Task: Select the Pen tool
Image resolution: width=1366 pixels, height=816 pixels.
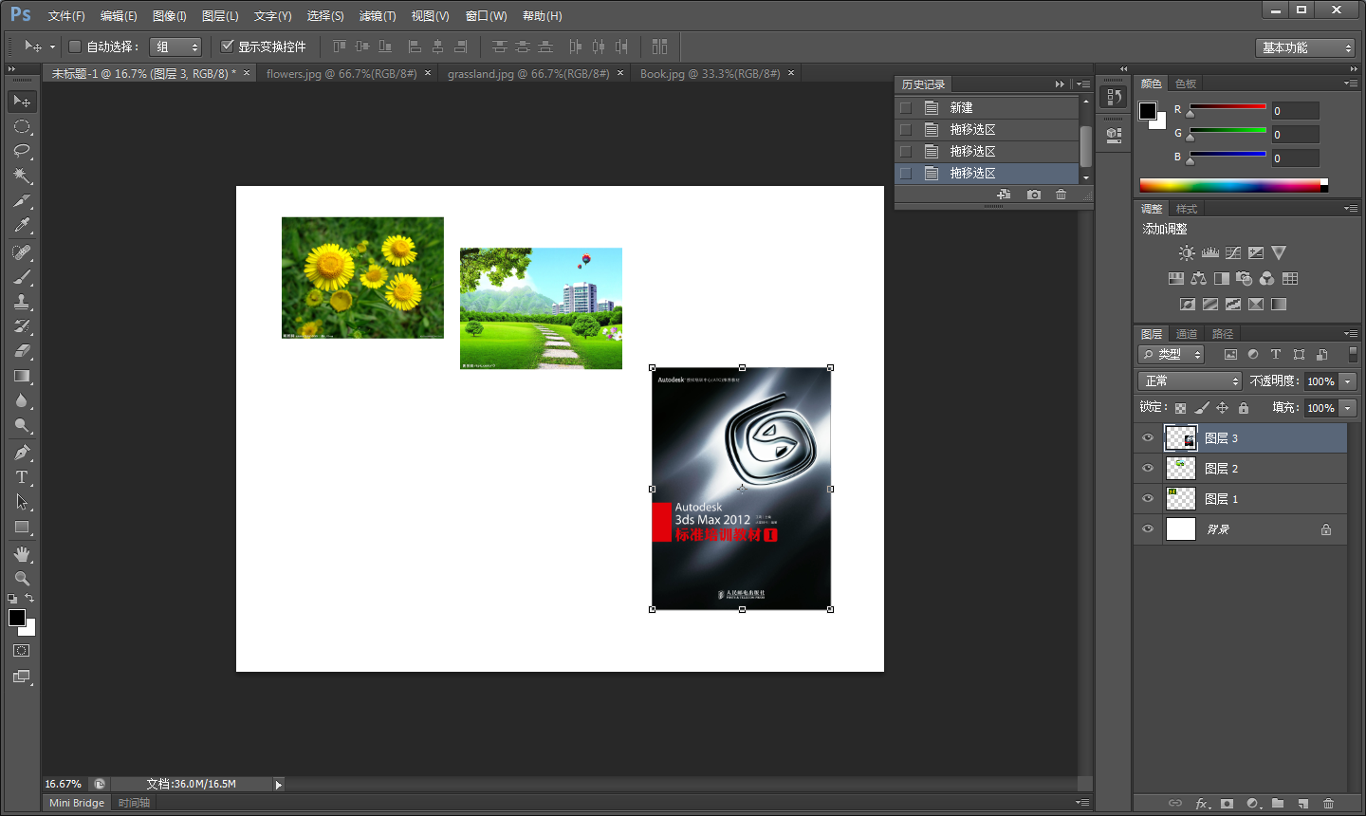Action: 22,453
